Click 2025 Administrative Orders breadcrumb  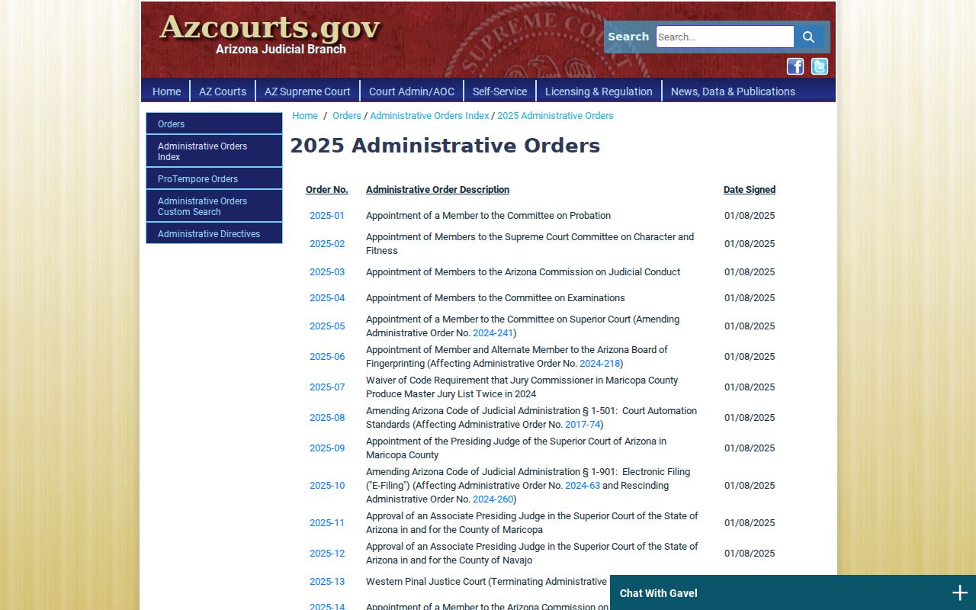(x=555, y=116)
